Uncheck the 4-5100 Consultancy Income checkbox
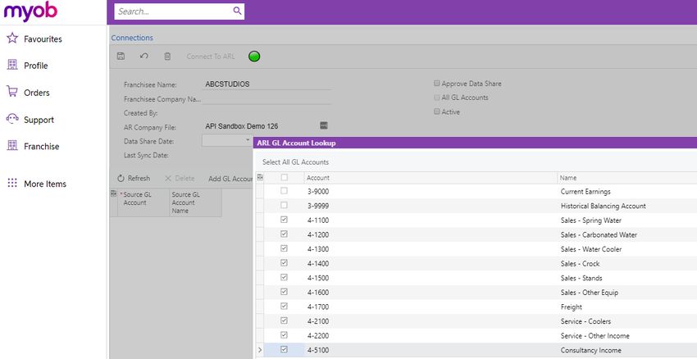The height and width of the screenshot is (359, 697). [x=284, y=350]
